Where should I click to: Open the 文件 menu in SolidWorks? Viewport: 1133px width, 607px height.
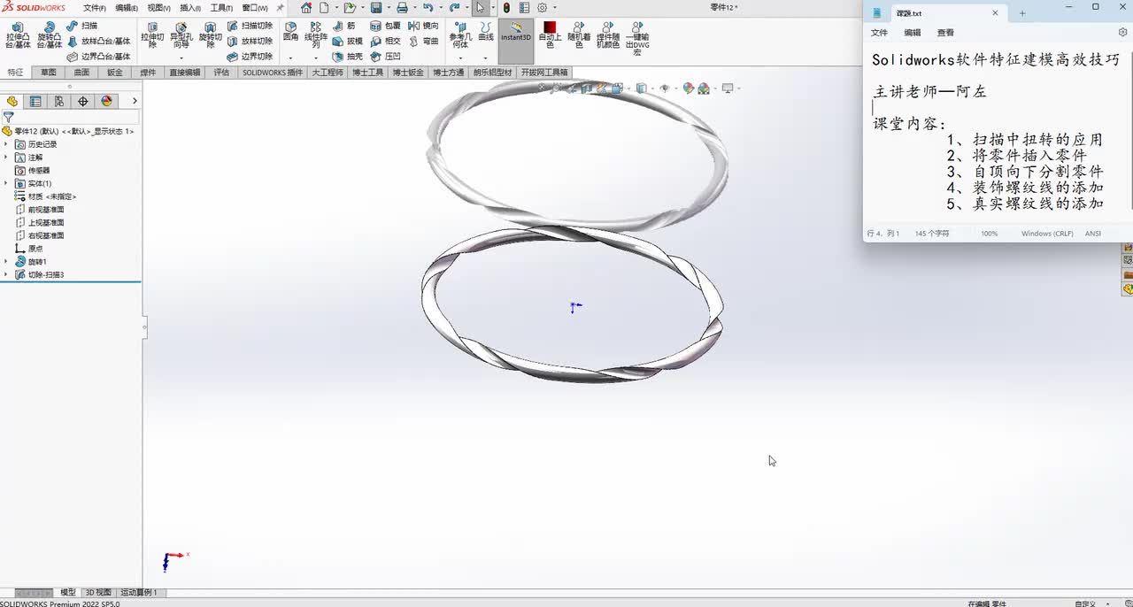pyautogui.click(x=94, y=8)
